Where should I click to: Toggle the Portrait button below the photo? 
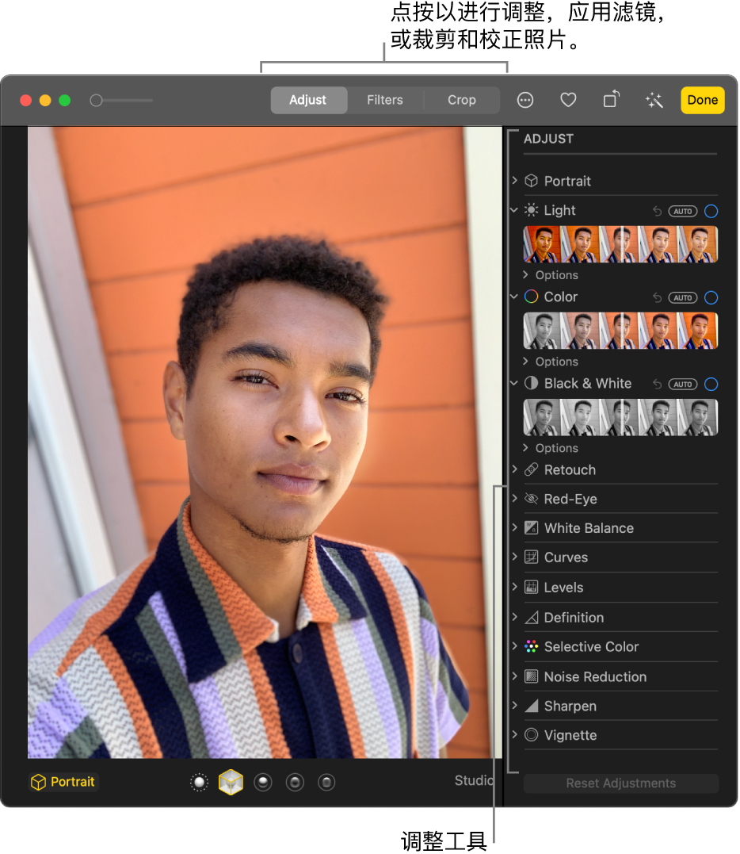coord(63,782)
